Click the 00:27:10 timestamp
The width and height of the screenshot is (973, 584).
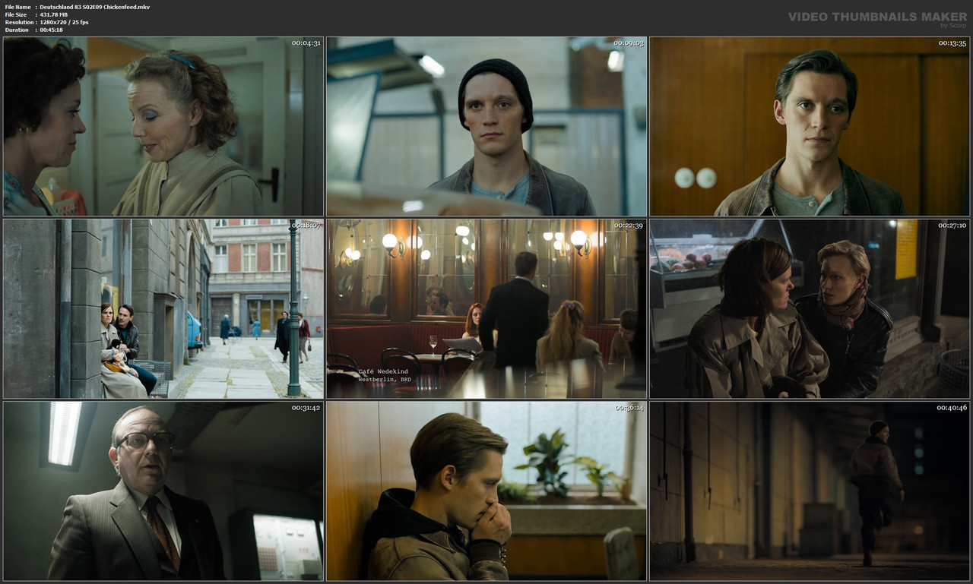(952, 226)
